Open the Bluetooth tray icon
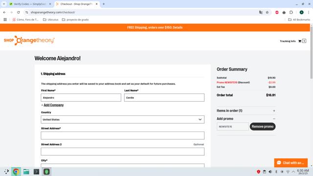The width and height of the screenshot is (313, 176). [x=276, y=172]
